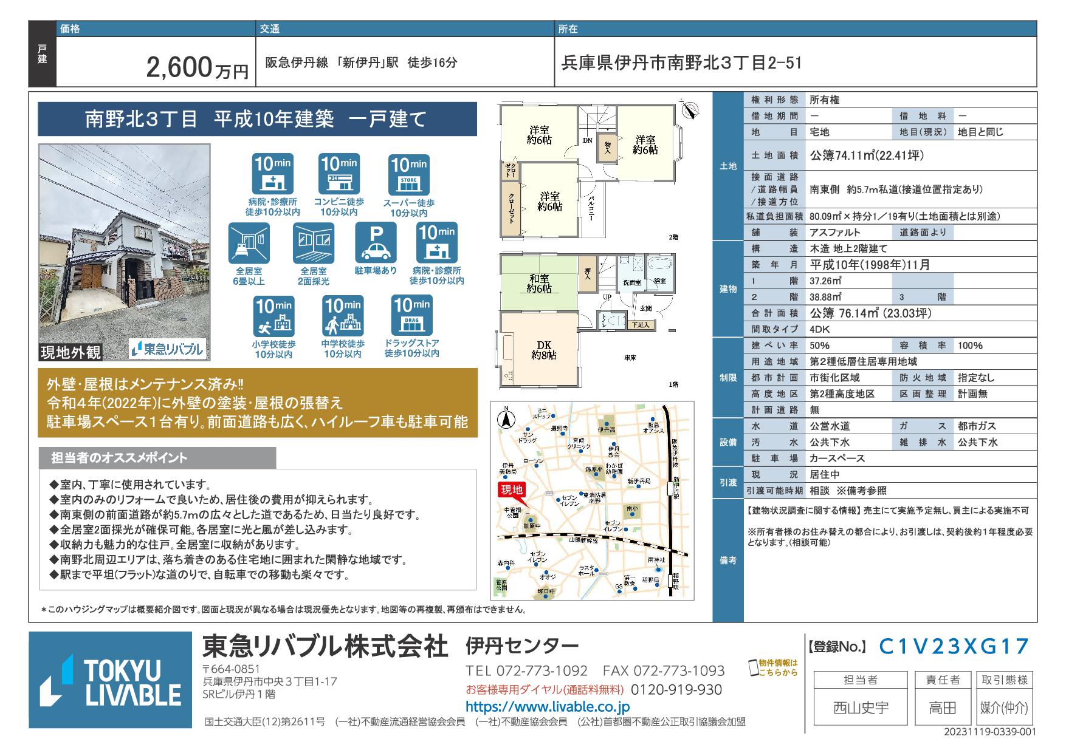
Task: Click the toll-free number 0120-919-930
Action: coord(676,690)
